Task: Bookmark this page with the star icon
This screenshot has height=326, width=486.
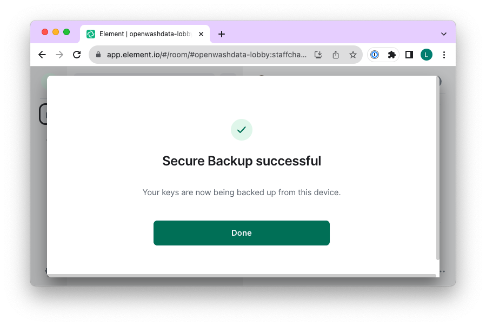Action: point(353,55)
